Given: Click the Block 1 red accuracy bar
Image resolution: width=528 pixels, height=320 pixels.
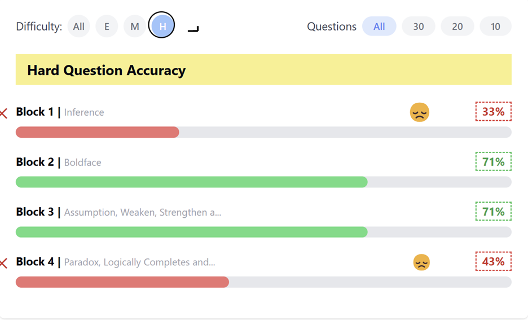Looking at the screenshot, I should pyautogui.click(x=98, y=133).
